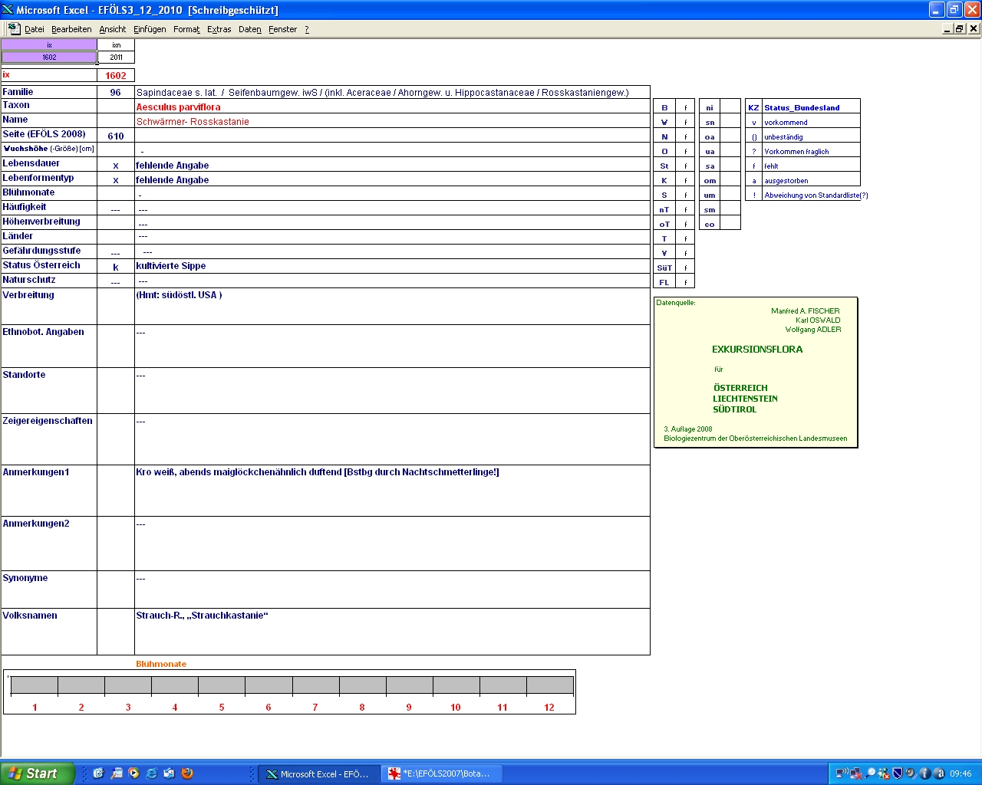Image resolution: width=982 pixels, height=785 pixels.
Task: Close the workbook document window
Action: click(974, 28)
